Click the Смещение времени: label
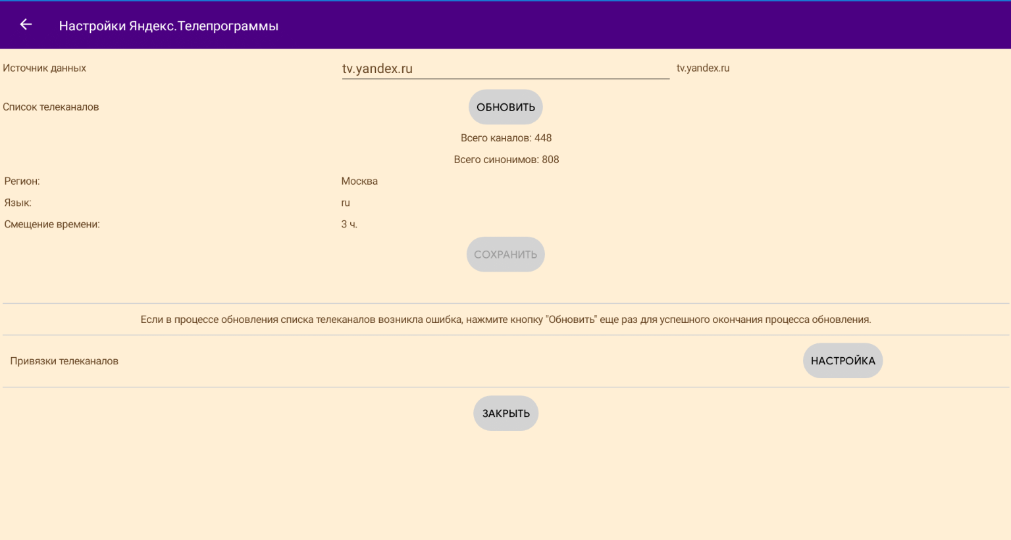 point(52,224)
